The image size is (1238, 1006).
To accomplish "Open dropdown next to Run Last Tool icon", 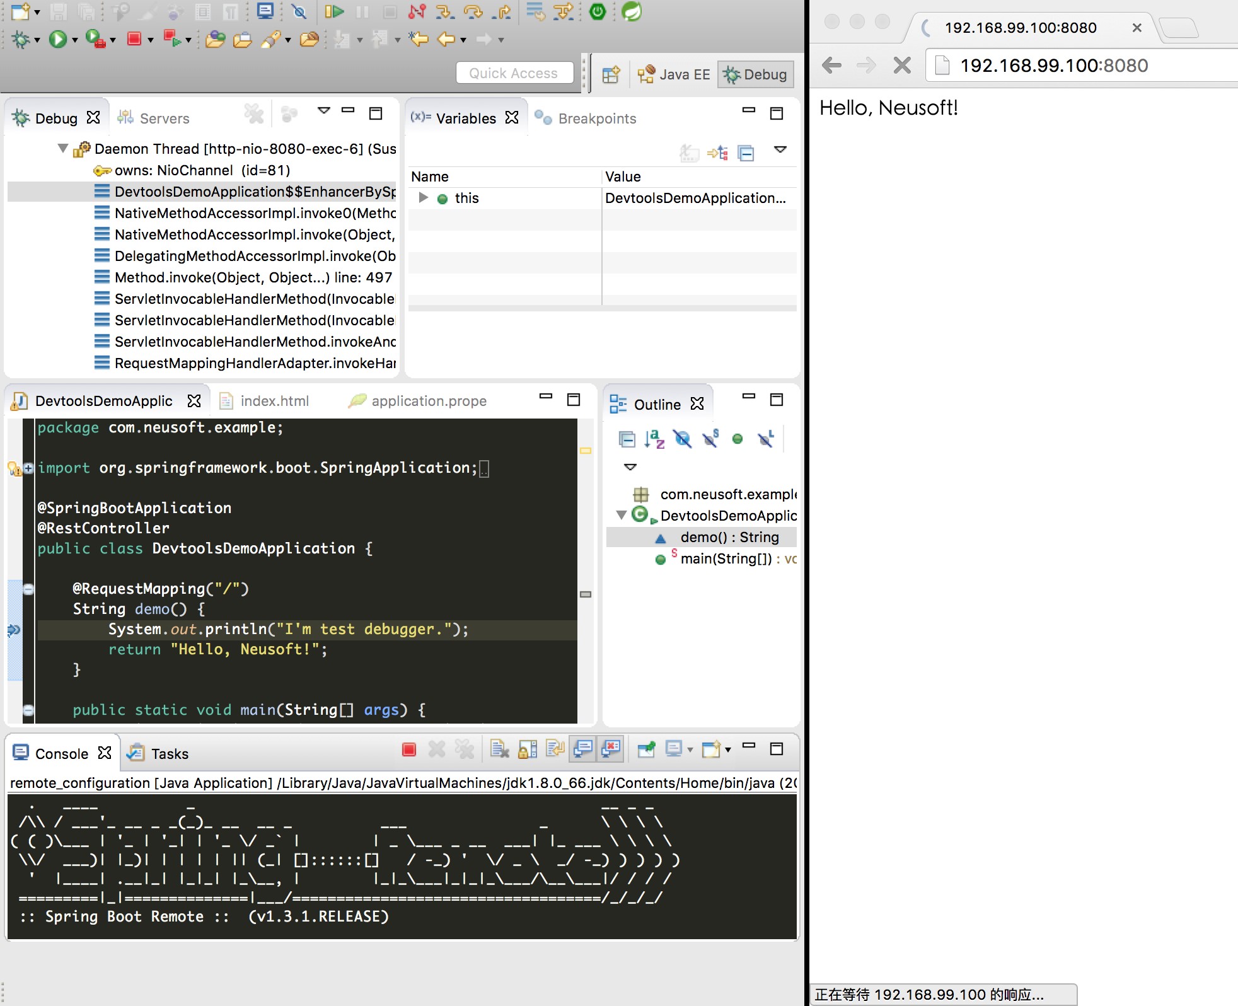I will click(113, 40).
